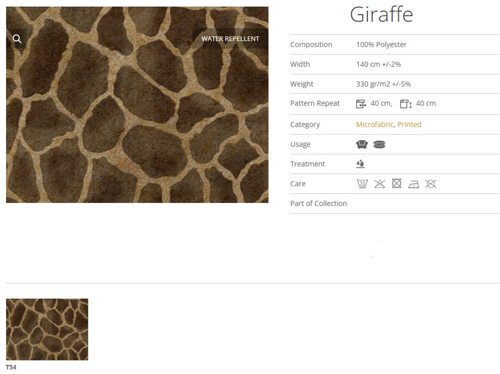500x374 pixels.
Task: Click the cushion usage icon
Action: tap(379, 145)
